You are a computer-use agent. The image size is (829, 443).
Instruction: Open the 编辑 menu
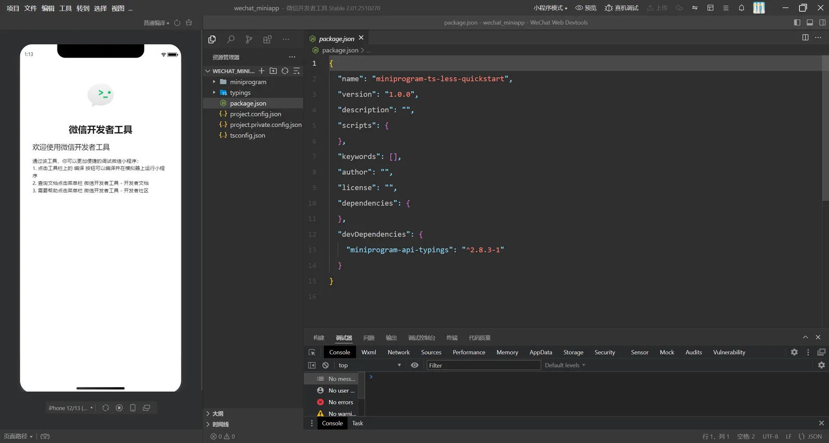click(48, 8)
